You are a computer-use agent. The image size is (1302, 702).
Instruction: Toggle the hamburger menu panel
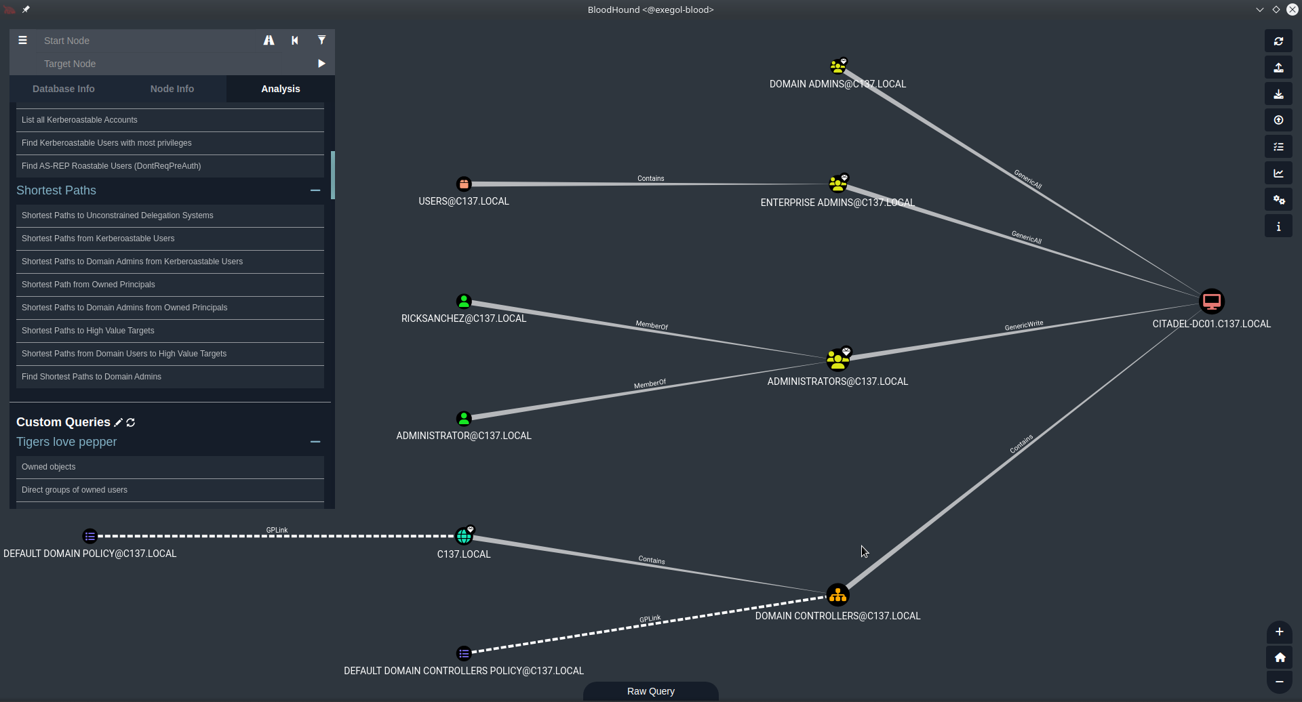[23, 41]
